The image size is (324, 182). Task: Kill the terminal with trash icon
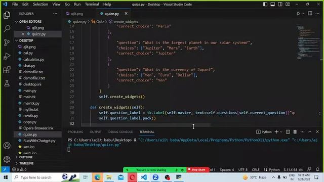(x=295, y=132)
